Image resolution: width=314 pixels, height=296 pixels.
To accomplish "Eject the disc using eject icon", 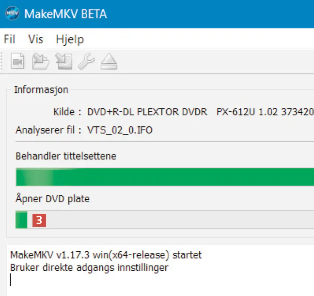I will pos(108,62).
